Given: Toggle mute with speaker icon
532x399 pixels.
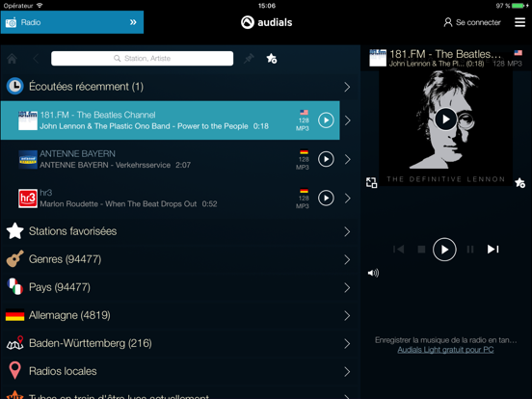Looking at the screenshot, I should 373,273.
